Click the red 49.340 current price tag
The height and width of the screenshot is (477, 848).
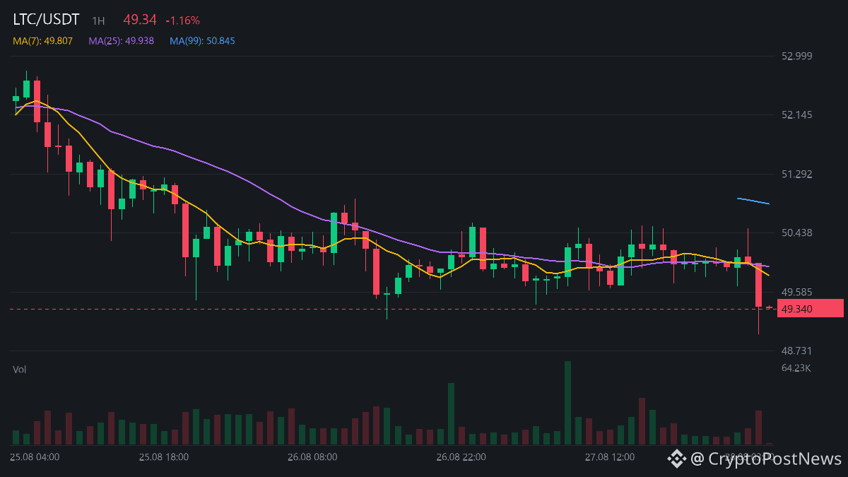pyautogui.click(x=811, y=309)
